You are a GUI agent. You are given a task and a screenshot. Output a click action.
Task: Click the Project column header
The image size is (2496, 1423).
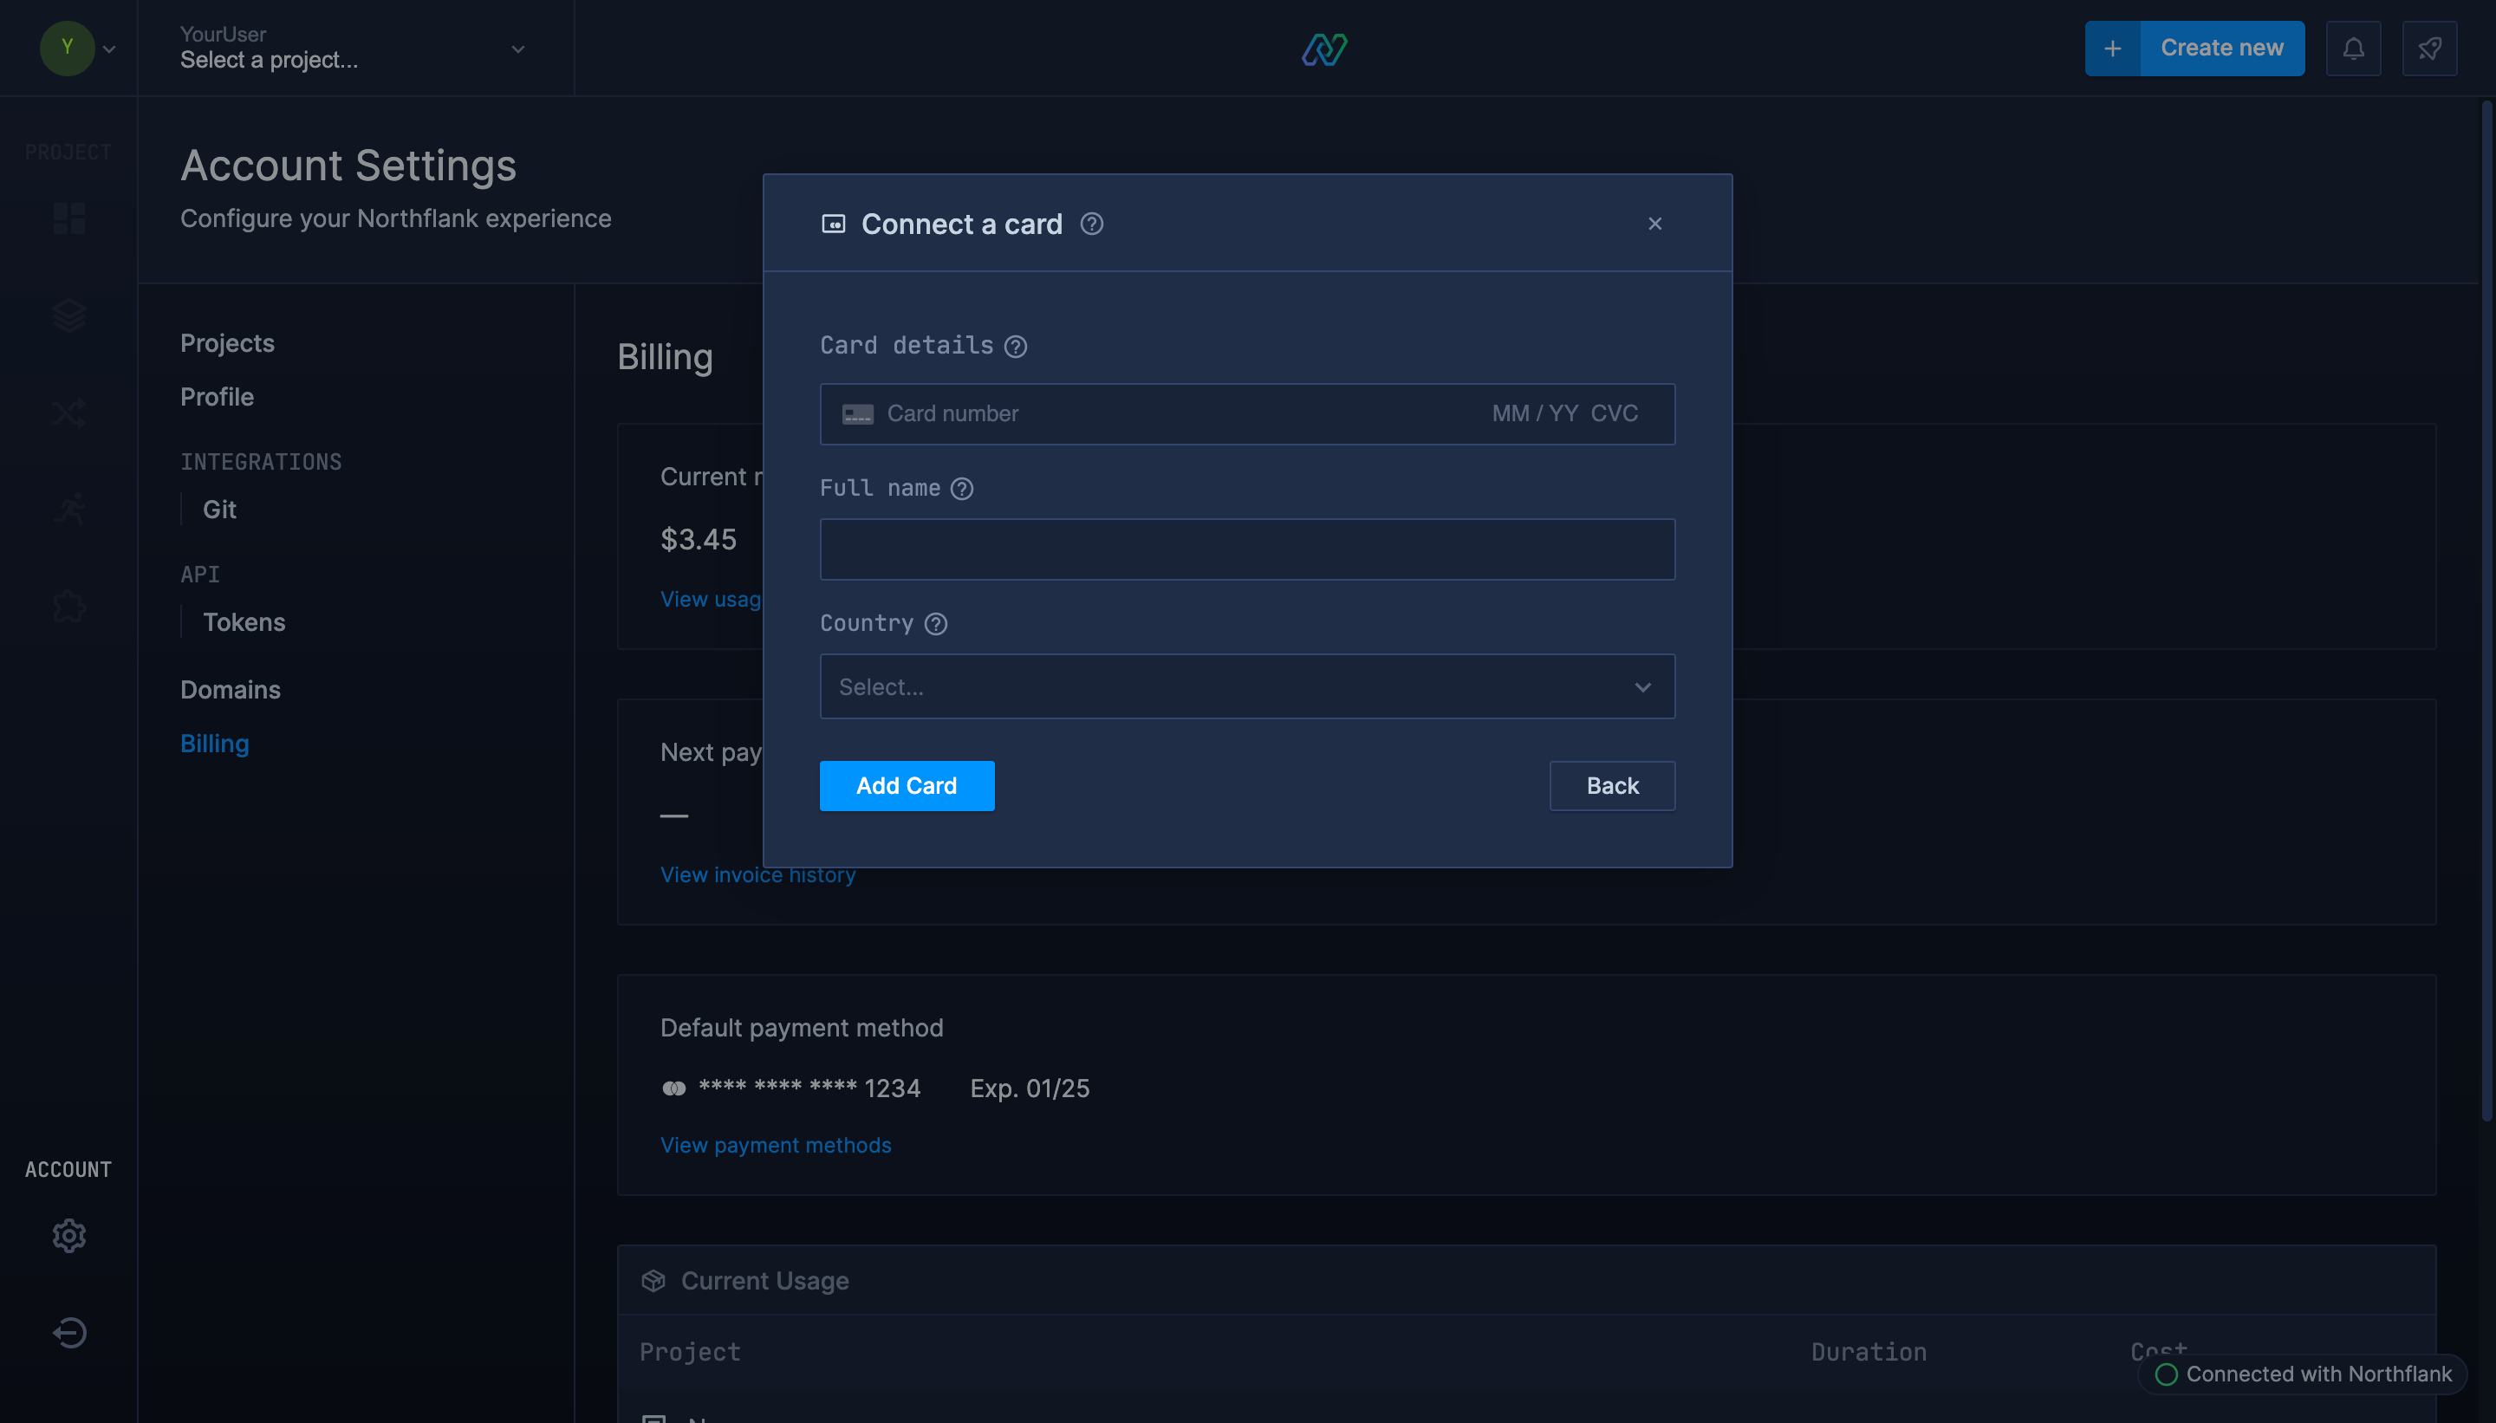(690, 1352)
